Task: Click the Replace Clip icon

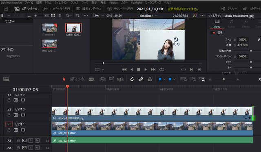Action: (121, 79)
